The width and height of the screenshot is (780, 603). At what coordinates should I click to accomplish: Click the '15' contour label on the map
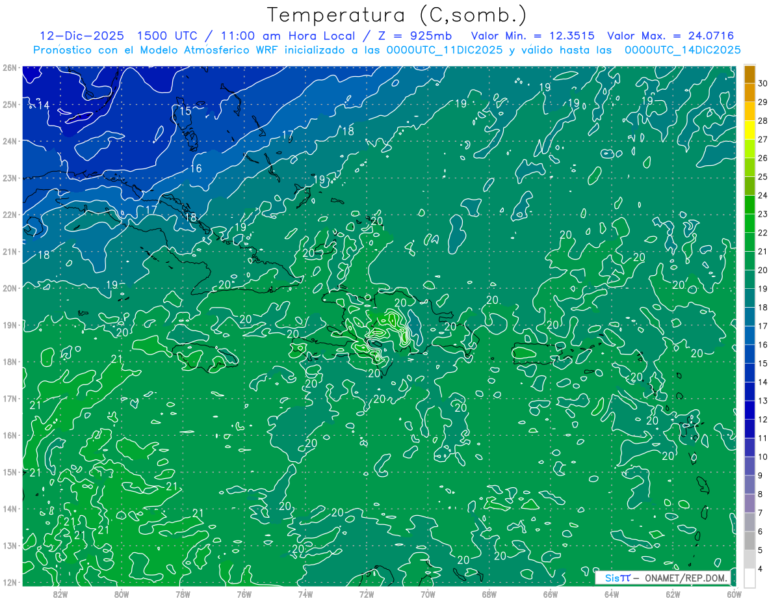(x=185, y=111)
